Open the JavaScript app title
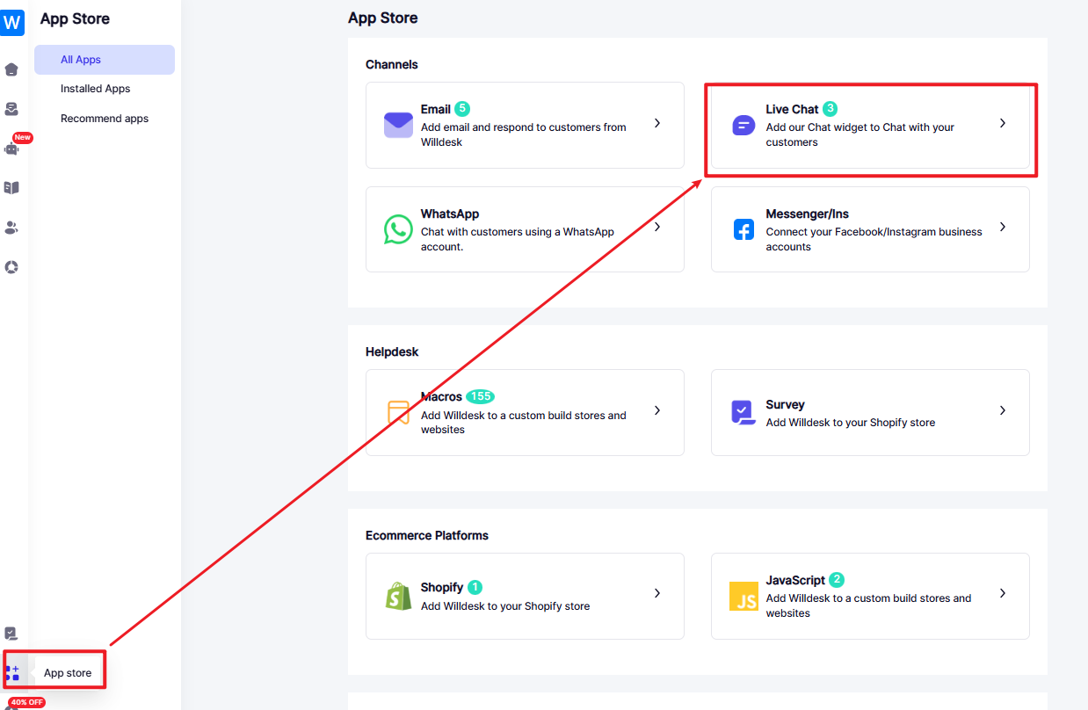Image resolution: width=1088 pixels, height=710 pixels. coord(795,580)
